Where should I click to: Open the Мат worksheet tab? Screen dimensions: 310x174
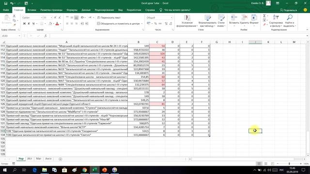(39, 159)
